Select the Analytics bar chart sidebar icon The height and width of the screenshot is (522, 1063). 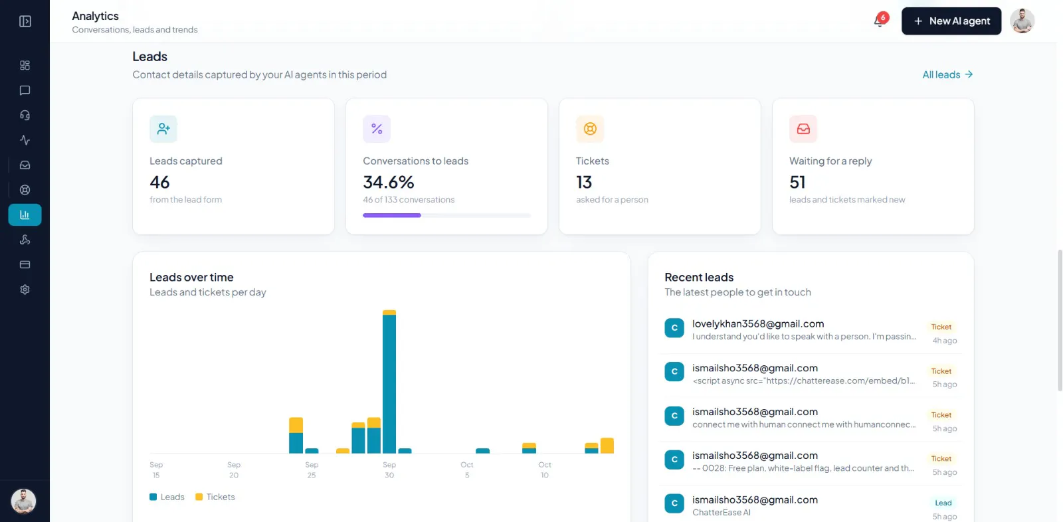pos(25,215)
